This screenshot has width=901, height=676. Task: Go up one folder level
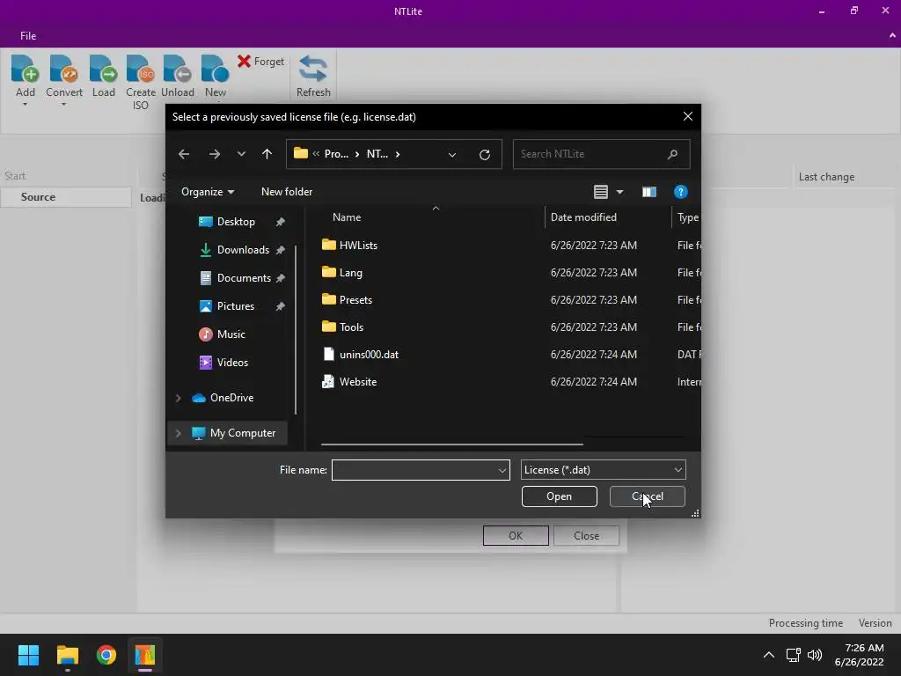[267, 154]
